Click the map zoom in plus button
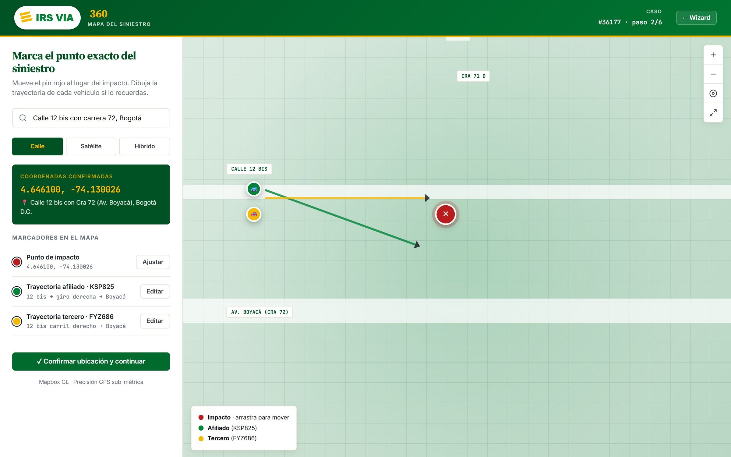 [713, 55]
